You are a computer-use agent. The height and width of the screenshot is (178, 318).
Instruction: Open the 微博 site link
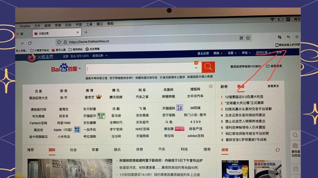[x=90, y=90]
